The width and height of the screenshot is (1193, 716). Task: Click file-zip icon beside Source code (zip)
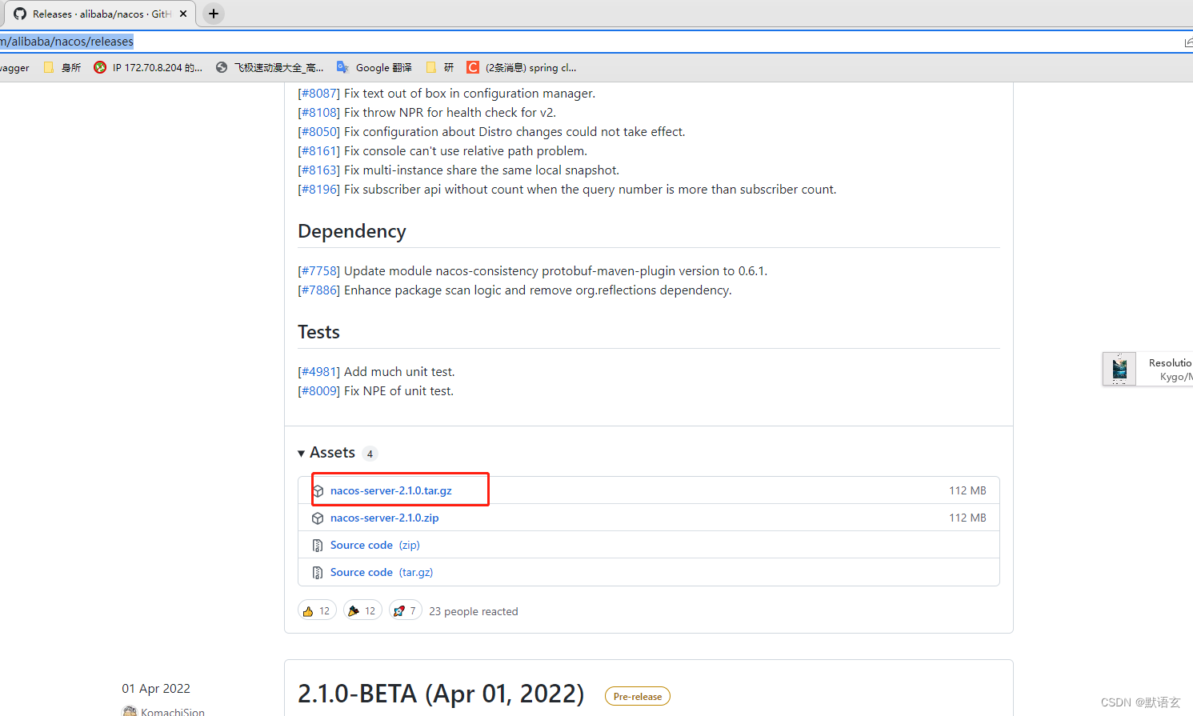pyautogui.click(x=318, y=546)
